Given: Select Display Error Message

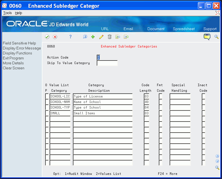Looking at the screenshot, I should [22, 48].
